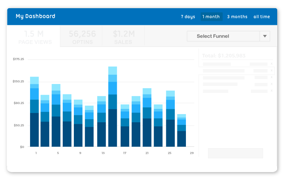The image size is (285, 181).
Task: Remove the fourth funnel row with X
Action: (272, 84)
